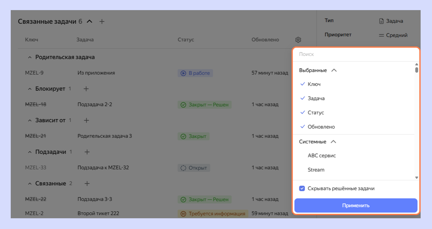Image resolution: width=432 pixels, height=229 pixels.
Task: Click the plus icon next to Зависит от
Action: 86,120
